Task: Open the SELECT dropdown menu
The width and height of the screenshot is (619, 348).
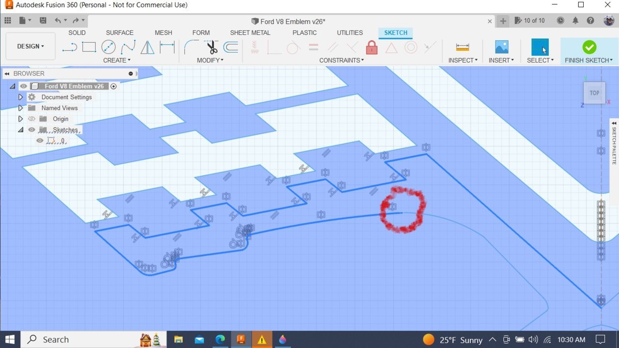Action: click(x=540, y=61)
